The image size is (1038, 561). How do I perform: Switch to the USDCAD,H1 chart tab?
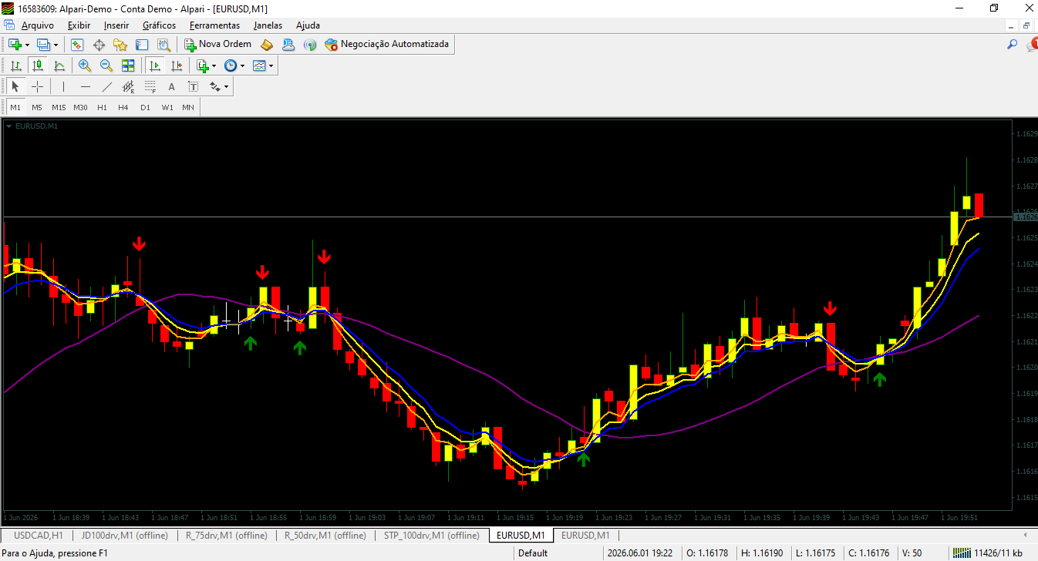[39, 535]
